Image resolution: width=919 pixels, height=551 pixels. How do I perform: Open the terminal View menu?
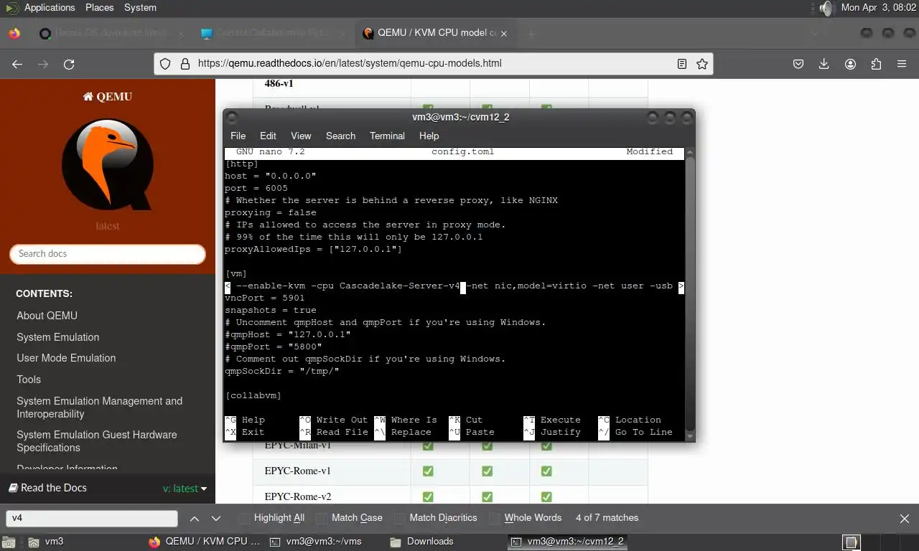pos(301,136)
